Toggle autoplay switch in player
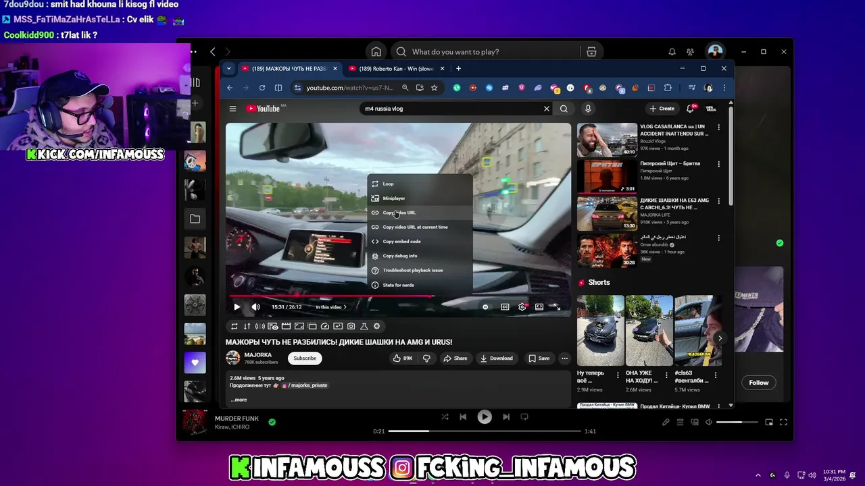The width and height of the screenshot is (865, 486). coord(485,307)
